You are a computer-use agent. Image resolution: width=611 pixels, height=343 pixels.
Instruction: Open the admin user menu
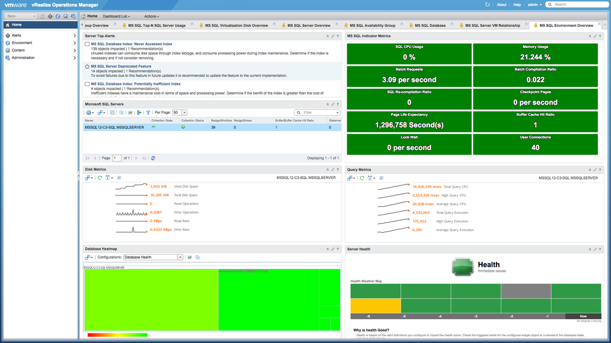(534, 4)
